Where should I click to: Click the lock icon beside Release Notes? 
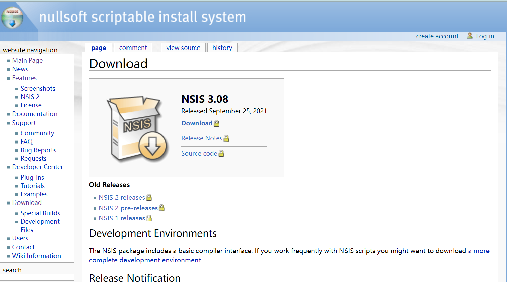click(x=226, y=138)
